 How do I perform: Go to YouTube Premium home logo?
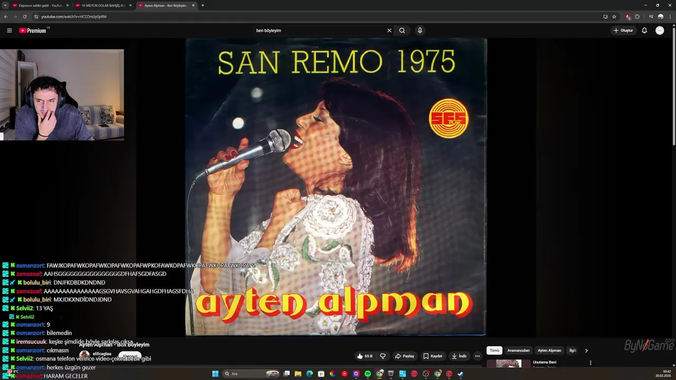33,31
